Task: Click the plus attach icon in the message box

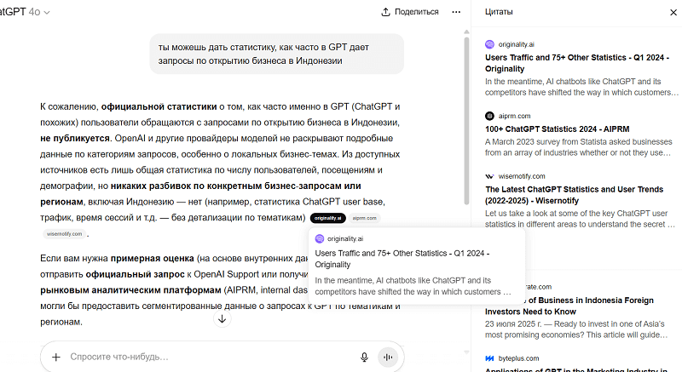Action: [56, 357]
